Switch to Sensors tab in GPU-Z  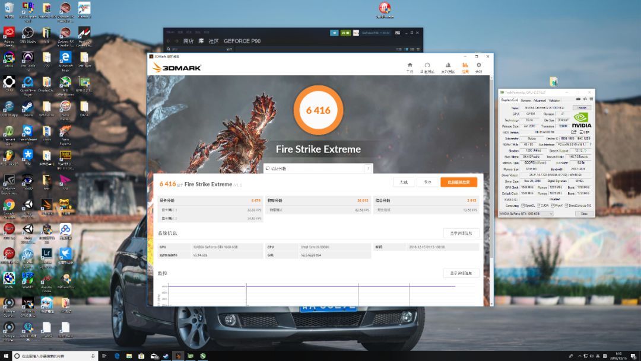point(526,100)
